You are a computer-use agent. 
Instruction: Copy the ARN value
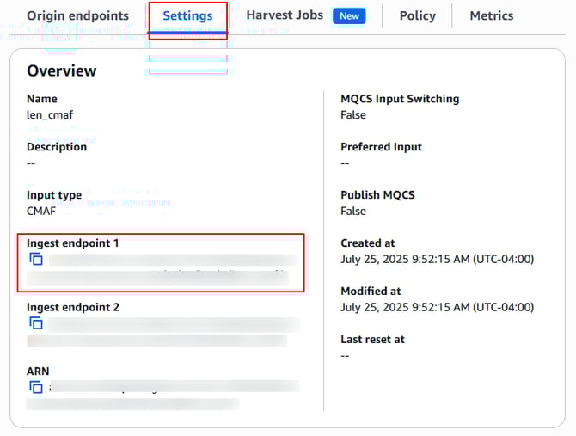[36, 387]
